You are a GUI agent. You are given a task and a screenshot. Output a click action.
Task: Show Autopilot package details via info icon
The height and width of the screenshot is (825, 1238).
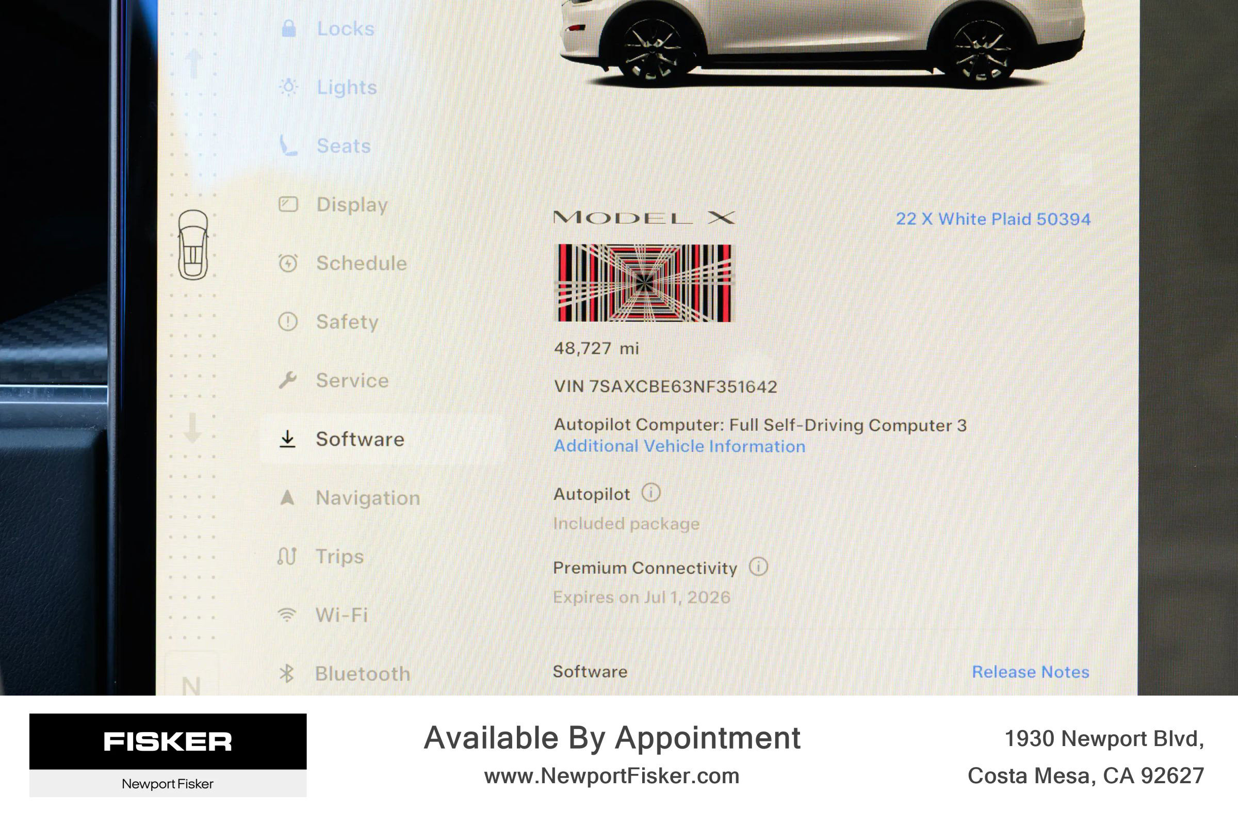coord(653,493)
